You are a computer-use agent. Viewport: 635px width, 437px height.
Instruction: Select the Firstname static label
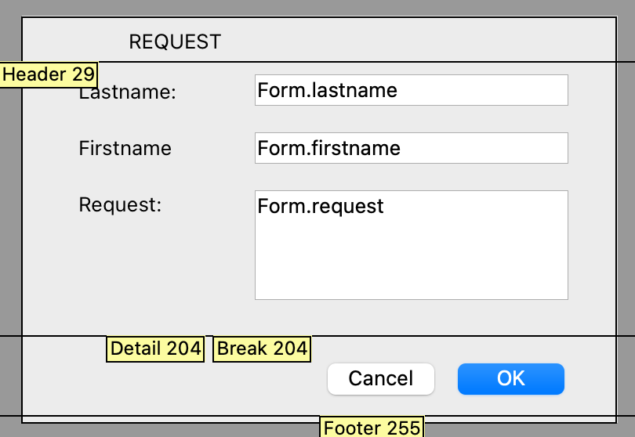(x=125, y=148)
